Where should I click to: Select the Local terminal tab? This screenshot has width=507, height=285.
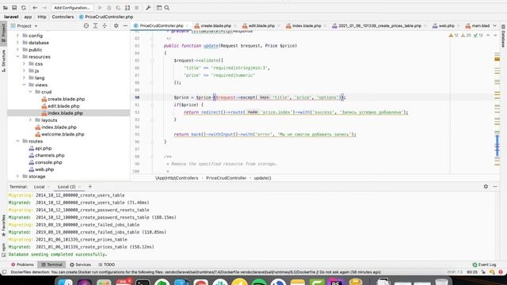(x=39, y=187)
